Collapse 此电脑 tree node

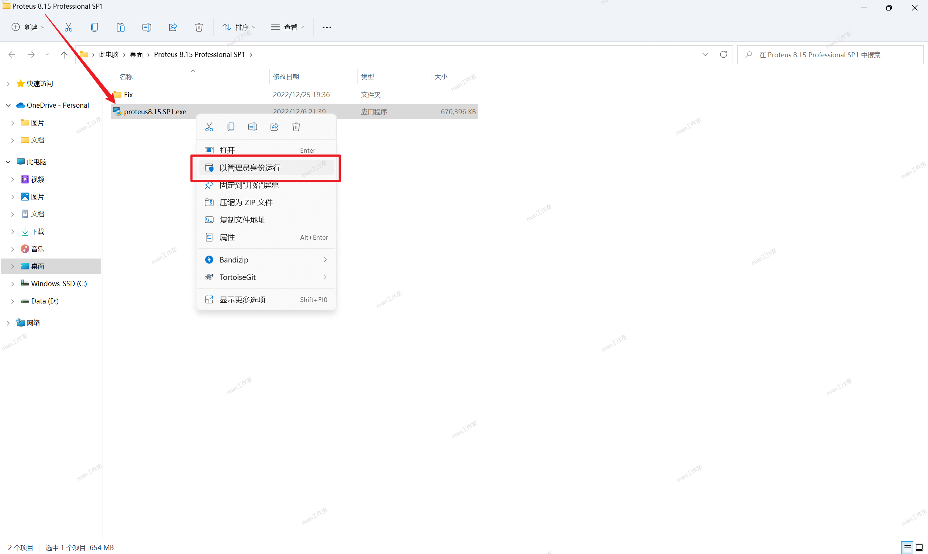(8, 162)
